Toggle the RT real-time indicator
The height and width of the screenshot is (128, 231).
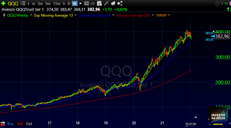click(227, 3)
